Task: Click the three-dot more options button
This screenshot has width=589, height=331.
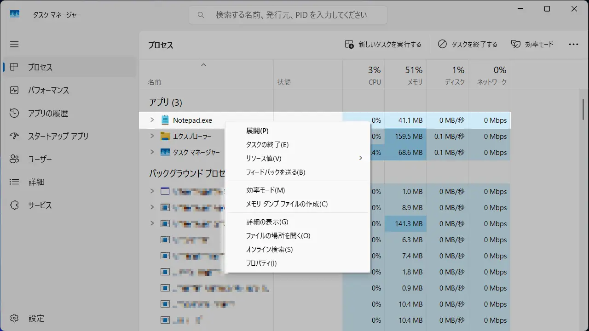Action: (573, 44)
